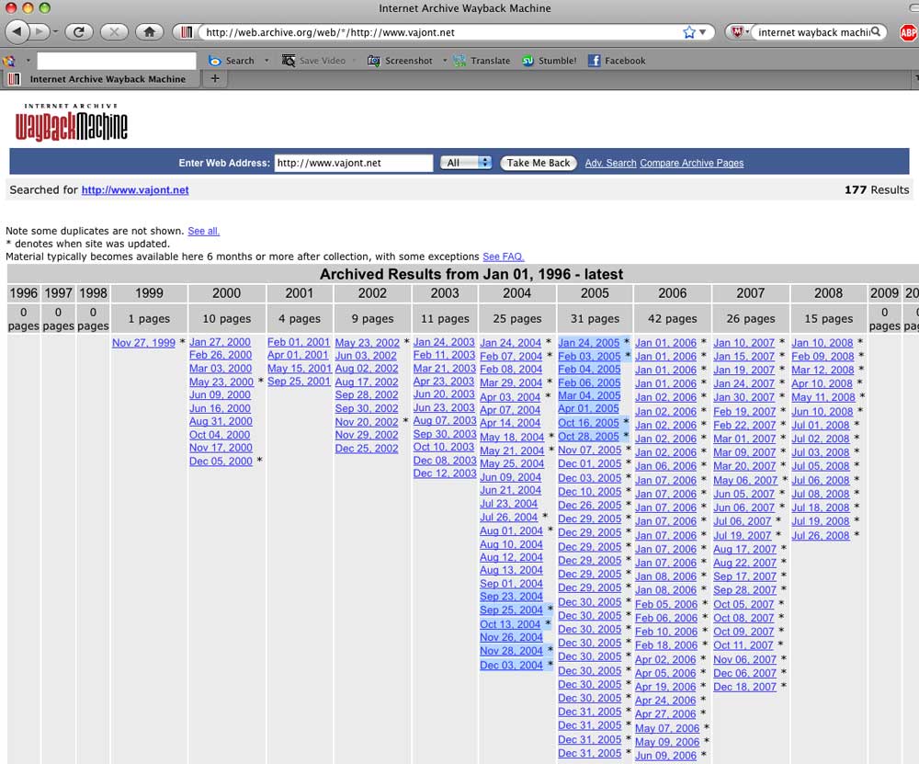Open the Nov 27, 1999 snapshot
Image resolution: width=919 pixels, height=764 pixels.
(x=143, y=343)
